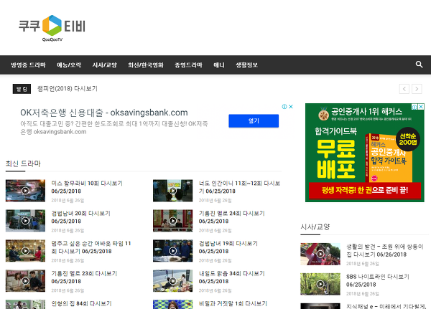This screenshot has width=431, height=309.
Task: Play the SBS 나이트라인 thumbnail
Action: [x=320, y=284]
